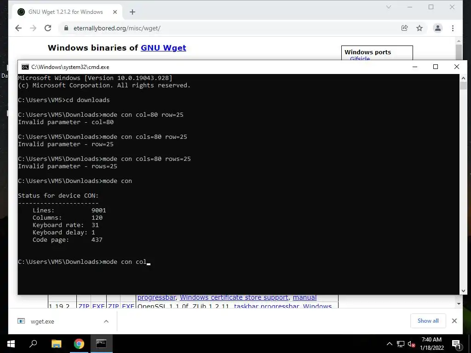471x353 pixels.
Task: Switch to Command Prompt taskbar icon
Action: coord(101,344)
